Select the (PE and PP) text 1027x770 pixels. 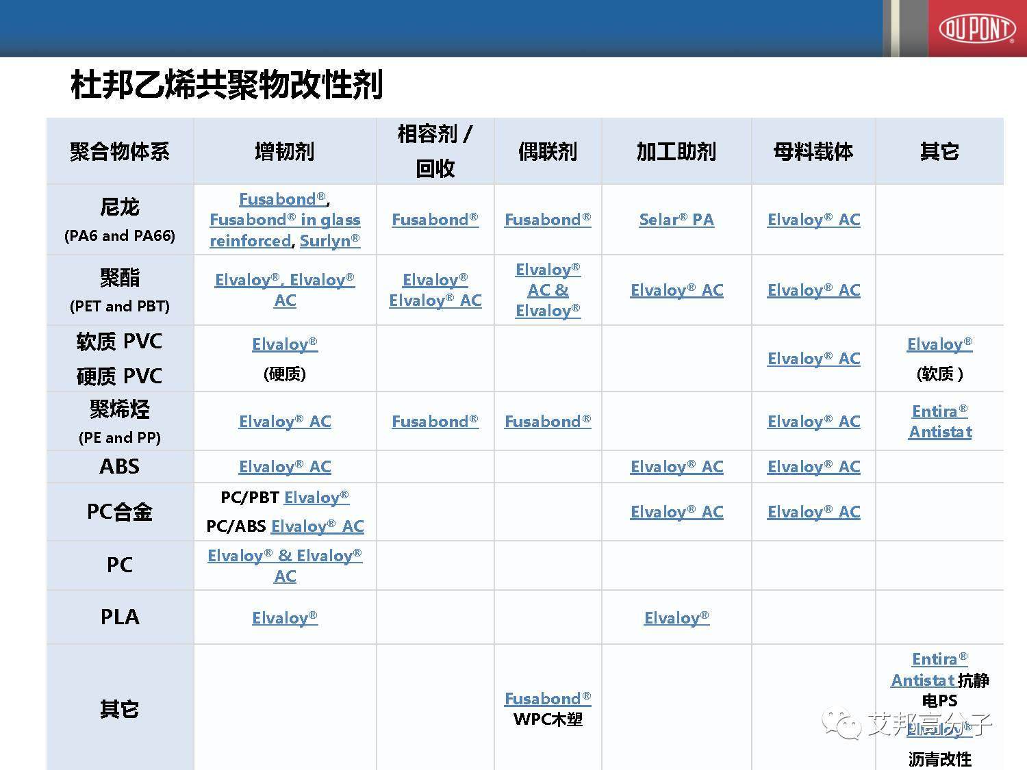[x=120, y=437]
